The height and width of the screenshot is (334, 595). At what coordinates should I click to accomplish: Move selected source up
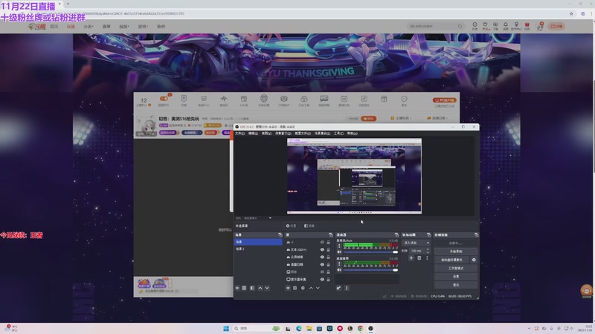tap(311, 288)
